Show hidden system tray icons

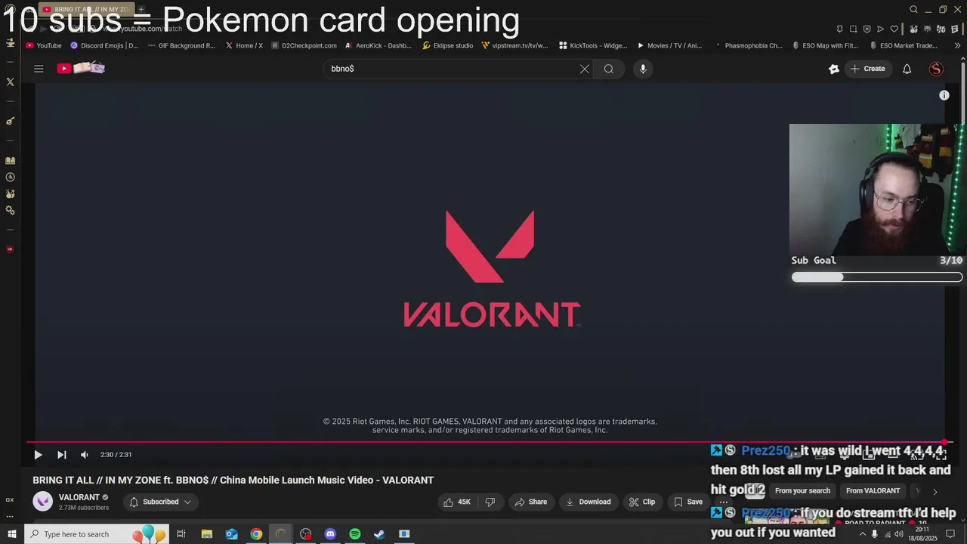[x=863, y=534]
